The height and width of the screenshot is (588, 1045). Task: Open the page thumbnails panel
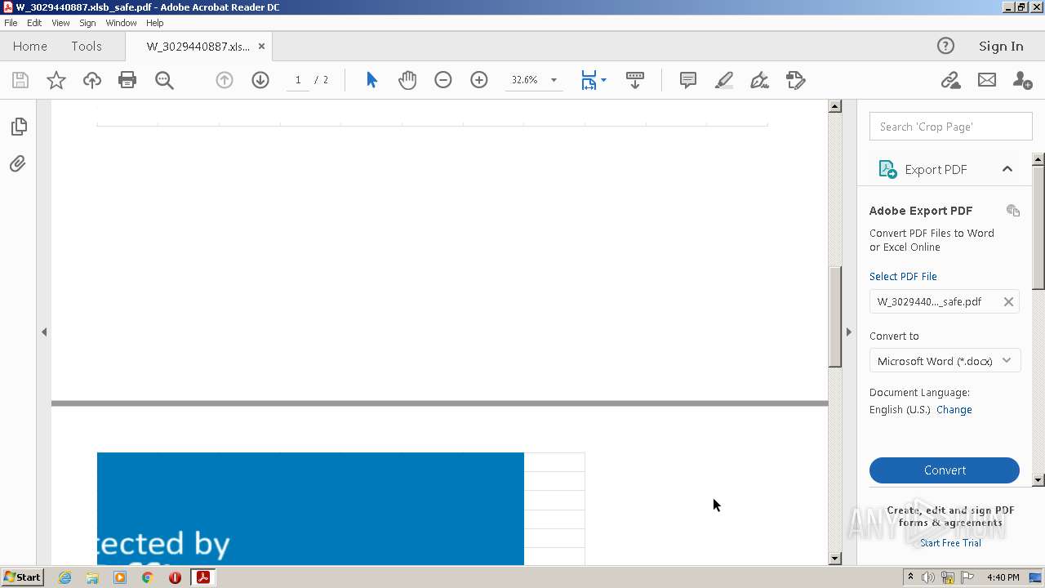tap(19, 127)
